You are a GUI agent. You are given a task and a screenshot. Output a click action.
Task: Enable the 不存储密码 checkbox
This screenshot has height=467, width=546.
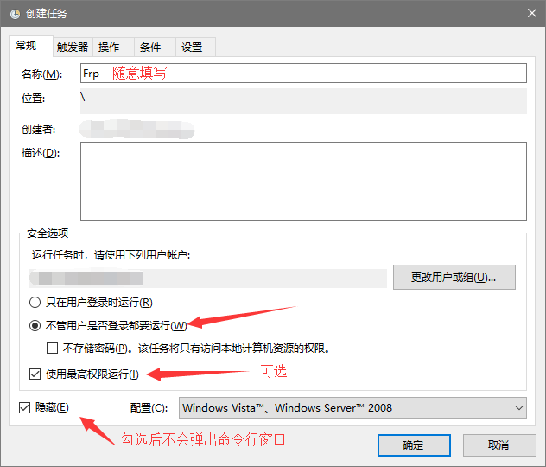point(53,349)
